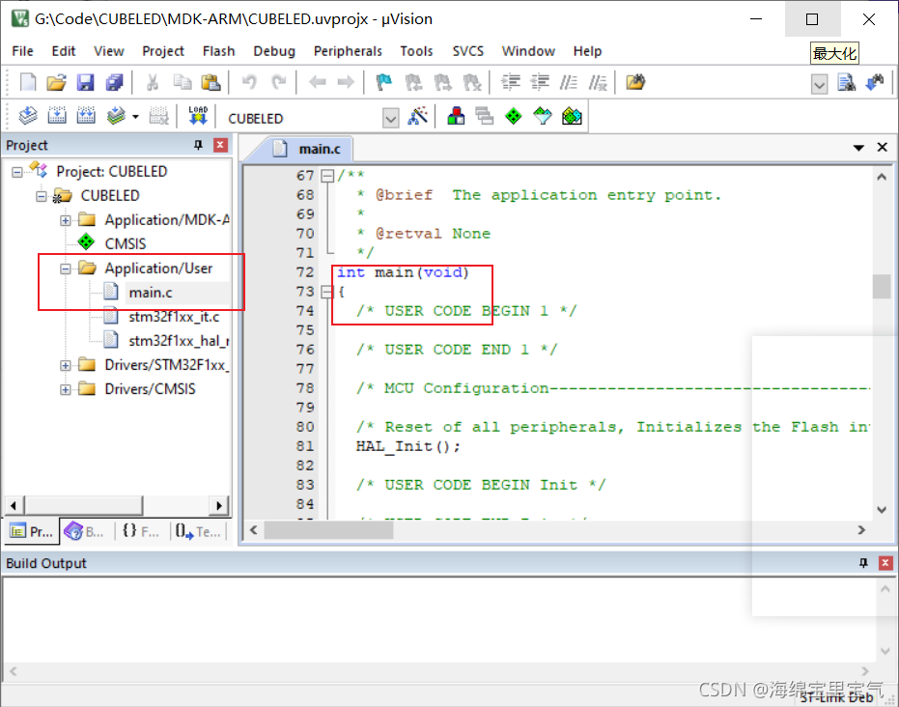The image size is (899, 707).
Task: Save all files with the Save All icon
Action: (115, 82)
